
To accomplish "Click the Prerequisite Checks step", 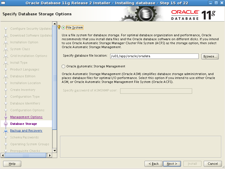I will 25,151.
